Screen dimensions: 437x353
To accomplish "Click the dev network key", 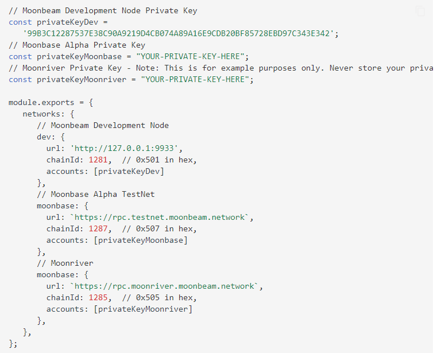I will pyautogui.click(x=44, y=137).
